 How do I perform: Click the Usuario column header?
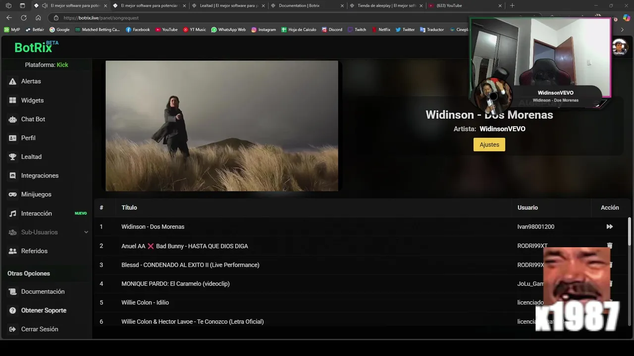[x=528, y=208]
